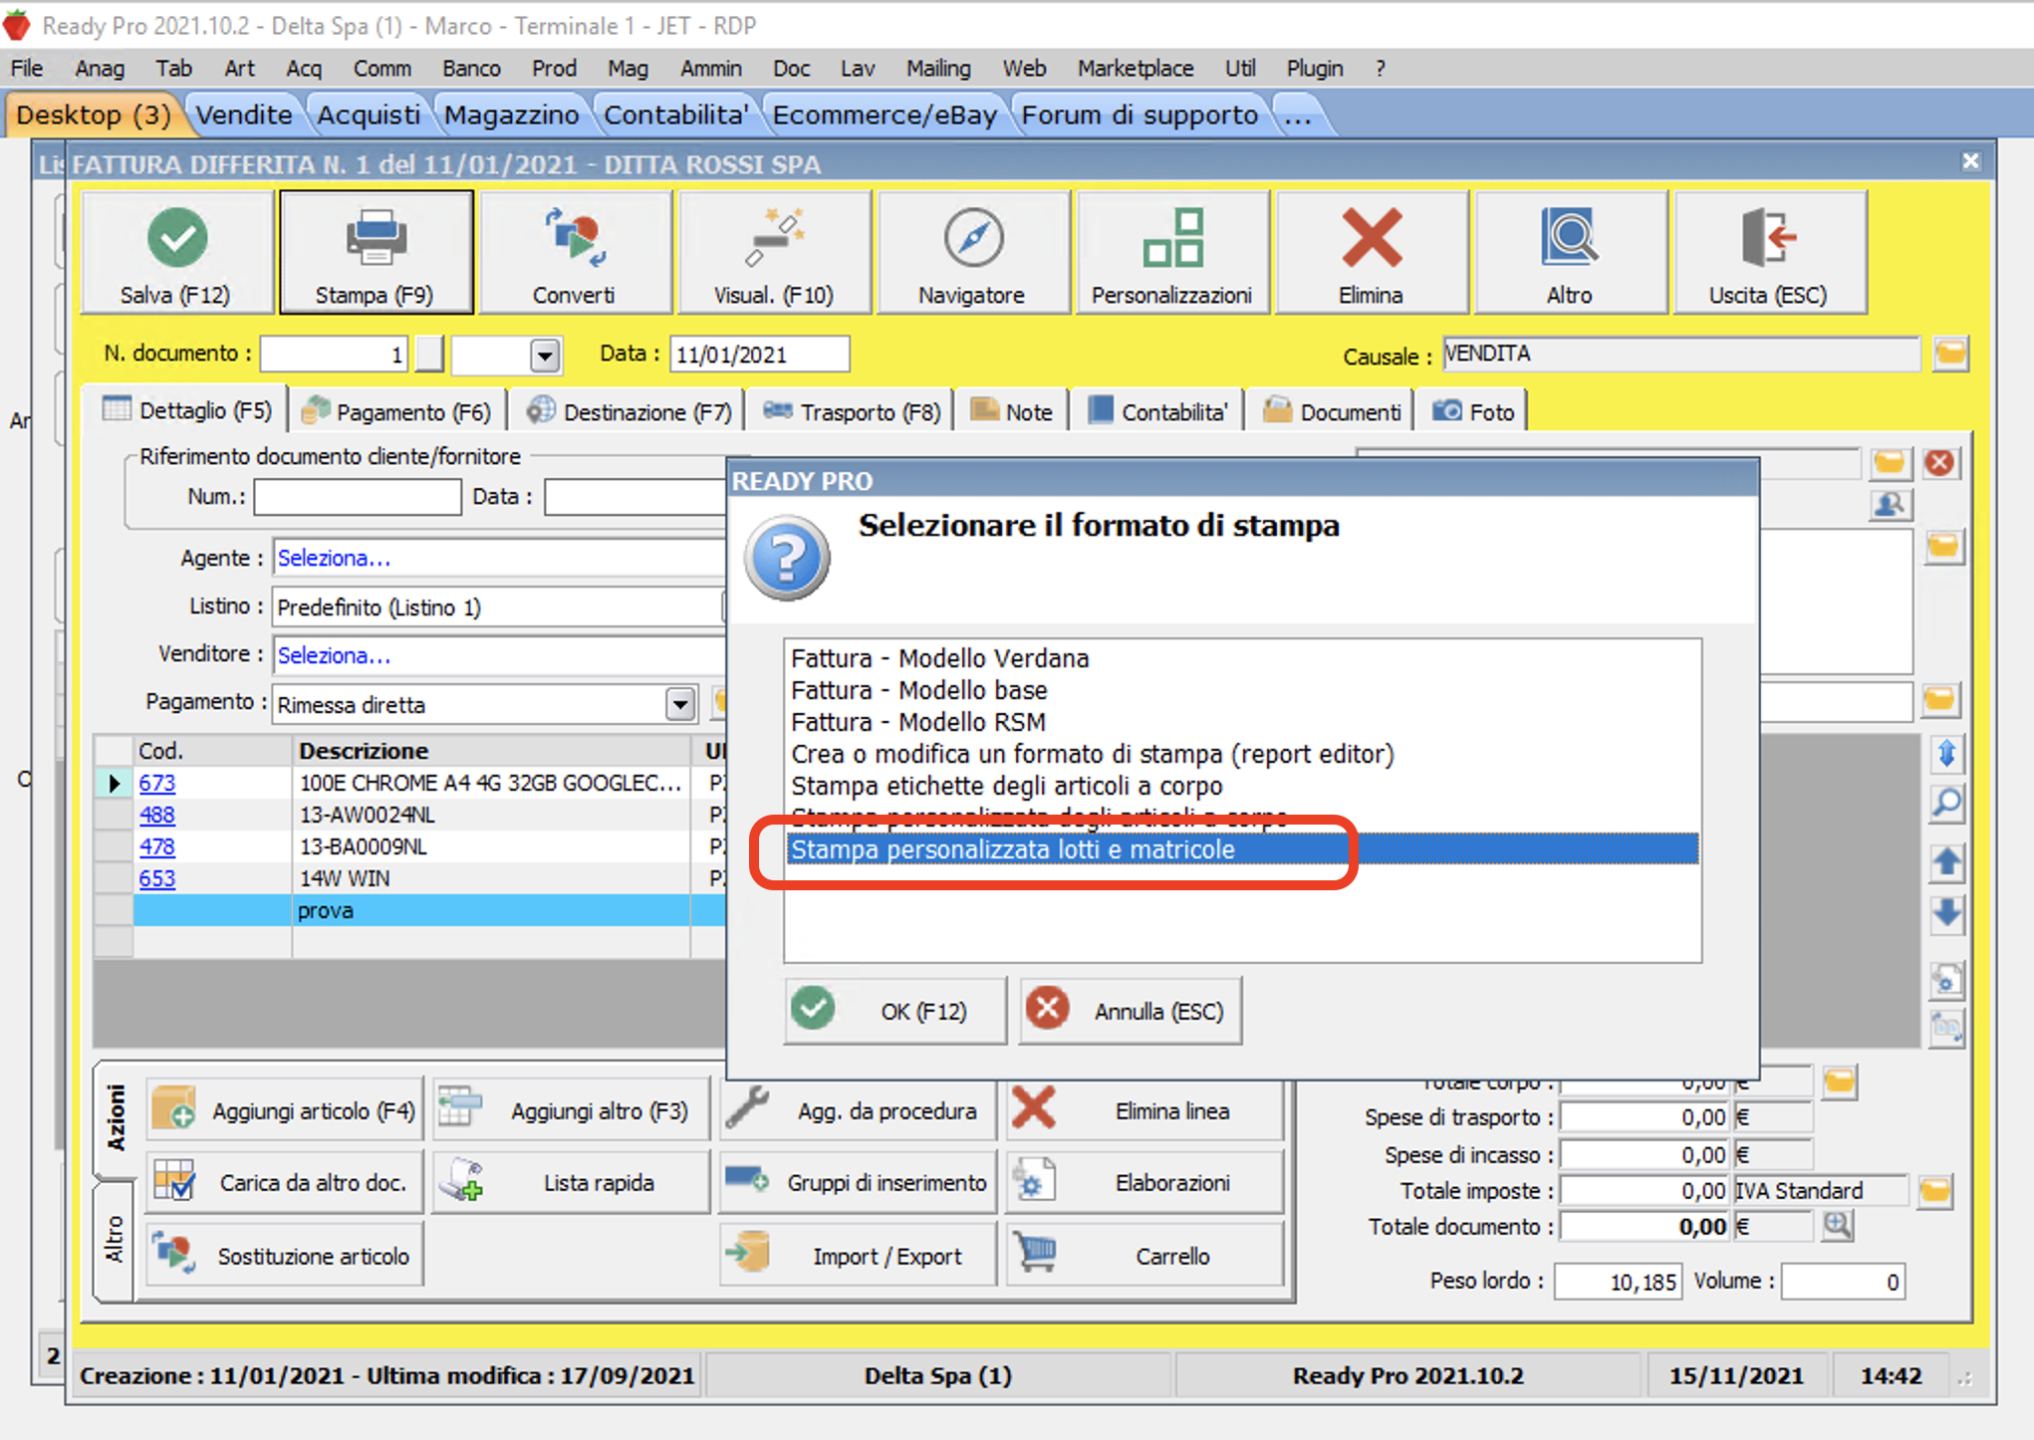The width and height of the screenshot is (2034, 1440).
Task: Open article code 673 link
Action: pyautogui.click(x=156, y=783)
